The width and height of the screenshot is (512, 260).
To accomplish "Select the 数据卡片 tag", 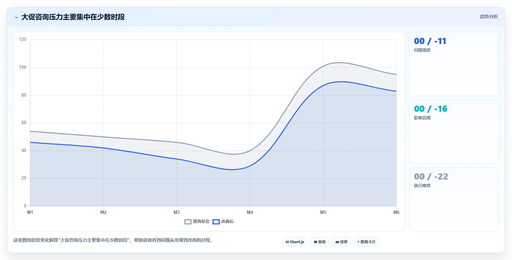I will point(367,242).
